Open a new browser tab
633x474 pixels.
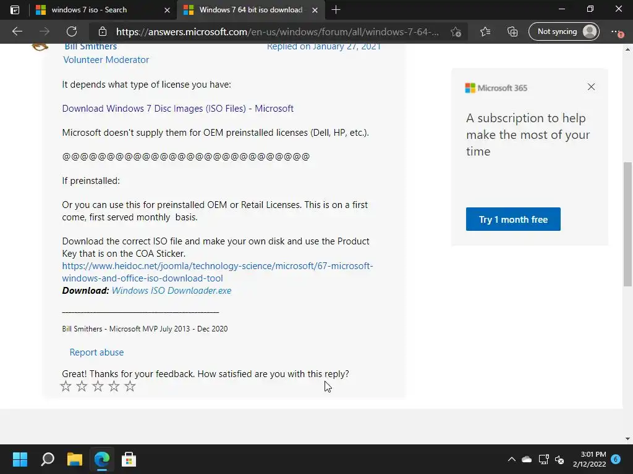pyautogui.click(x=336, y=10)
